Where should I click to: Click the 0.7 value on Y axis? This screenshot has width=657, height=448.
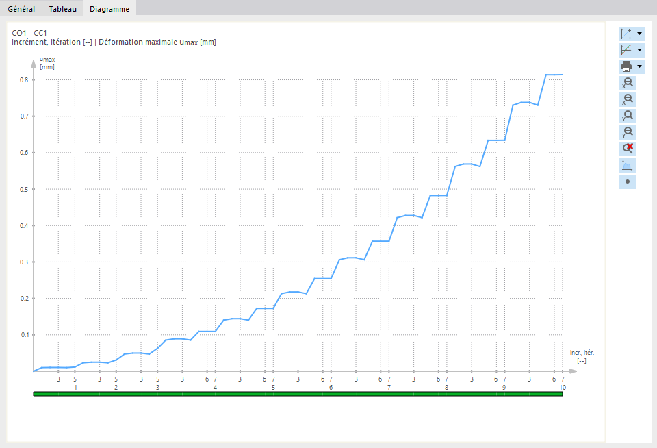tap(25, 116)
